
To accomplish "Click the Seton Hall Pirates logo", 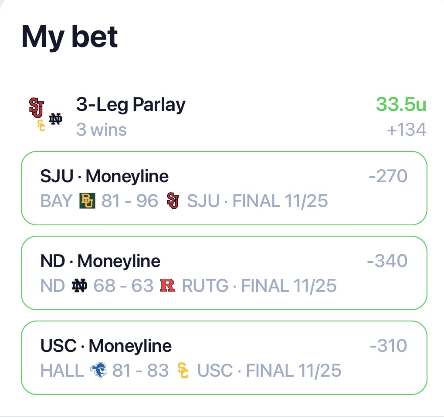I will point(98,371).
